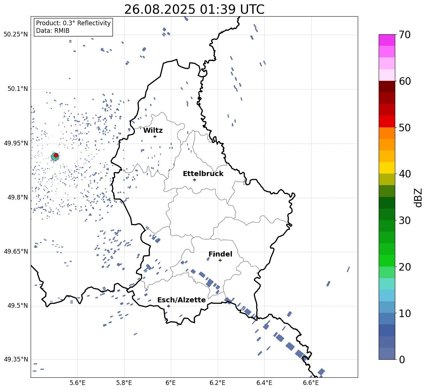Click the Findel station cross marker
The width and height of the screenshot is (427, 390).
(220, 260)
